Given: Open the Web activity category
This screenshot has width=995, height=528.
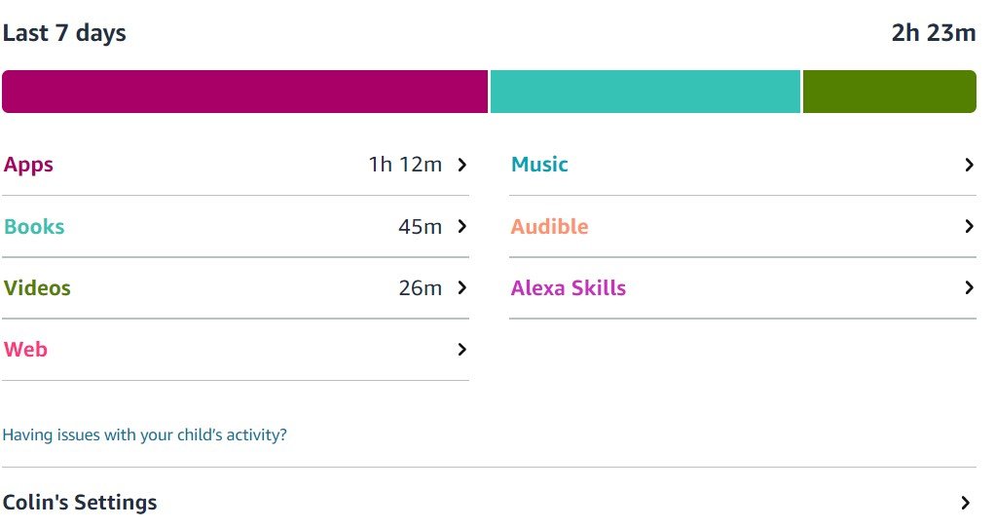Looking at the screenshot, I should click(x=26, y=350).
